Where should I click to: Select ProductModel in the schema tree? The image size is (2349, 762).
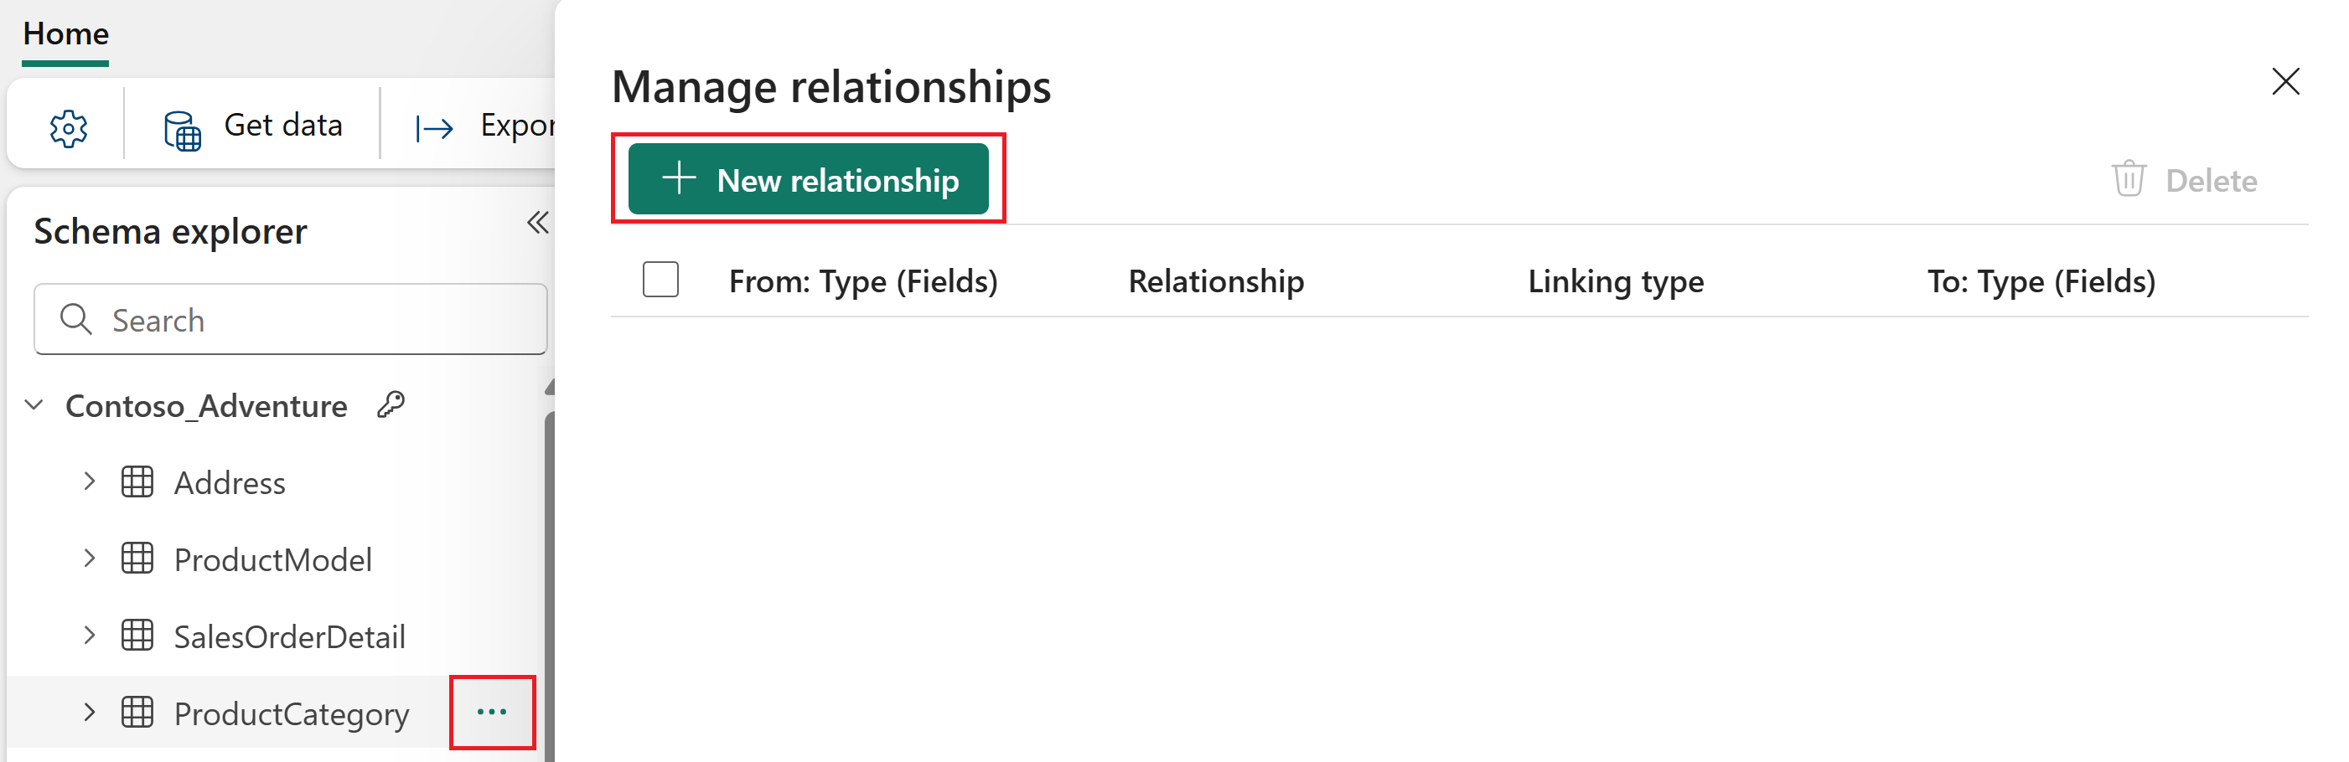click(x=272, y=559)
